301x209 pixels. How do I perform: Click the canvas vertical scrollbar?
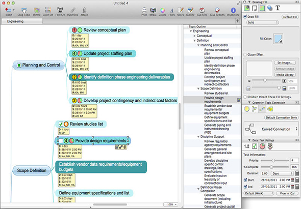180,116
